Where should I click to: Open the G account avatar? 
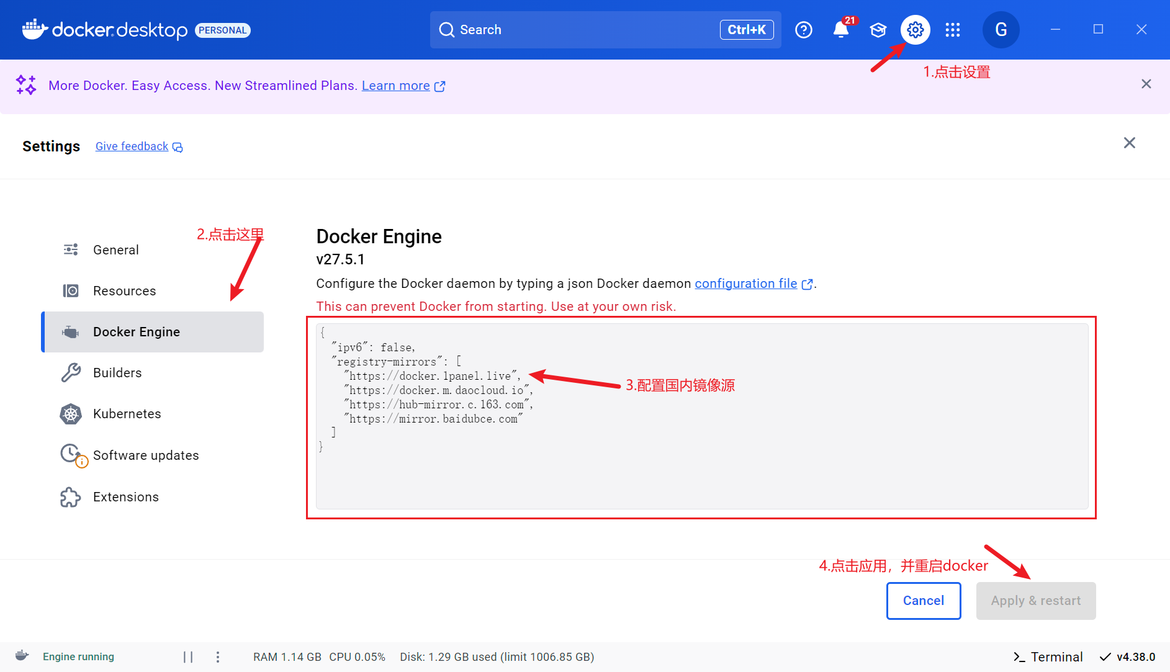pyautogui.click(x=1001, y=30)
